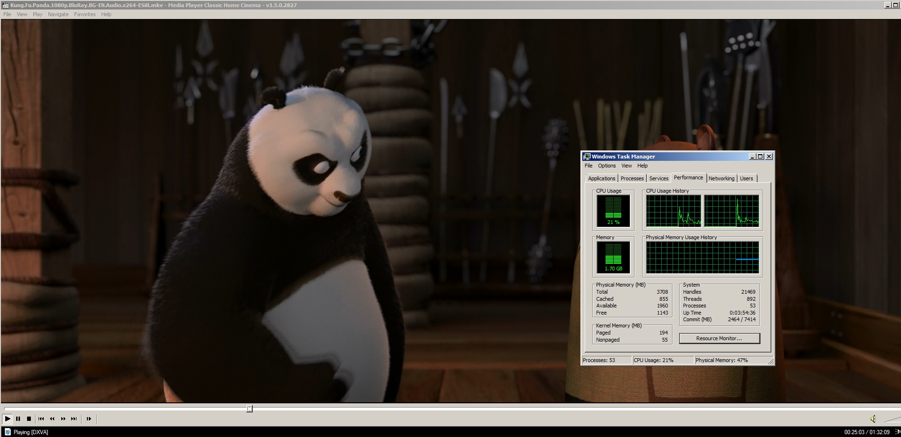This screenshot has height=437, width=901.
Task: Click the Windows Task Manager title bar icon
Action: click(x=587, y=157)
